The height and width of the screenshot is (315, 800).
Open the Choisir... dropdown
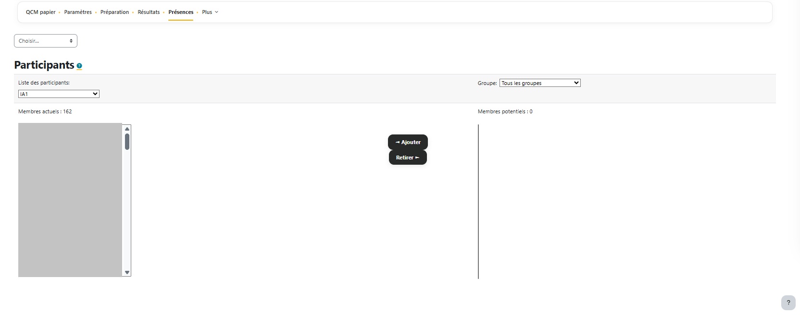pos(46,41)
